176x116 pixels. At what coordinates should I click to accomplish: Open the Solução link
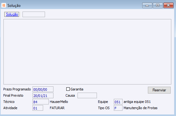pyautogui.click(x=12, y=14)
